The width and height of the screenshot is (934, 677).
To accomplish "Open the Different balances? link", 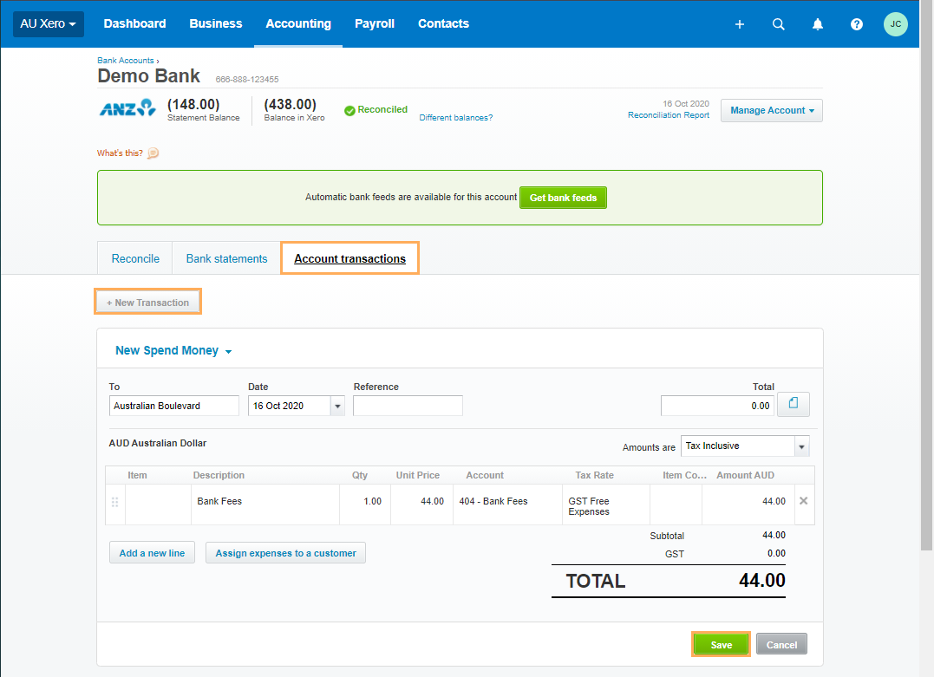I will 455,118.
